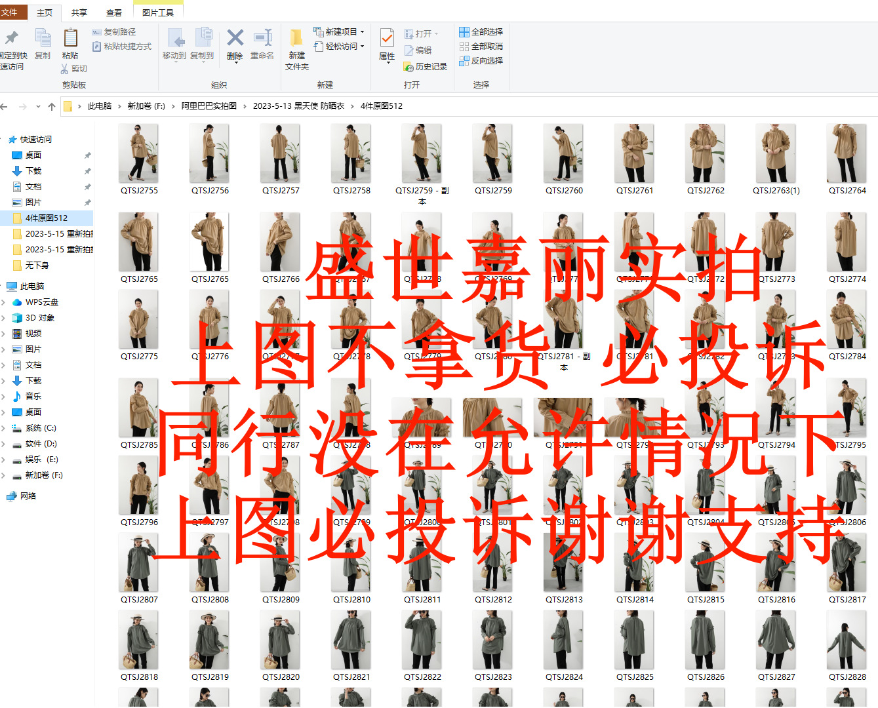
Task: Click the file name QTSJ2785
Action: pos(139,445)
